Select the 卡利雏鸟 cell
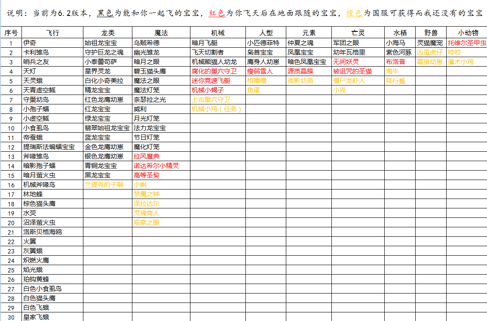 (52, 52)
